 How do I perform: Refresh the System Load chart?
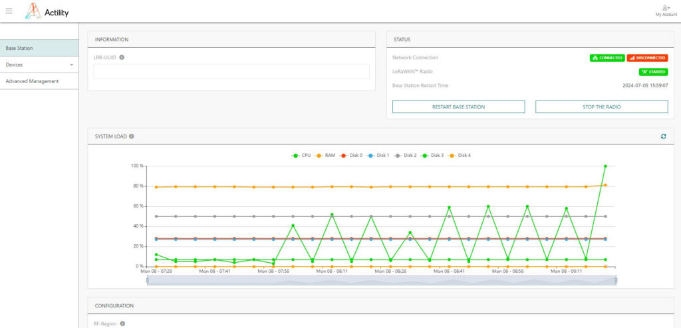click(x=663, y=136)
